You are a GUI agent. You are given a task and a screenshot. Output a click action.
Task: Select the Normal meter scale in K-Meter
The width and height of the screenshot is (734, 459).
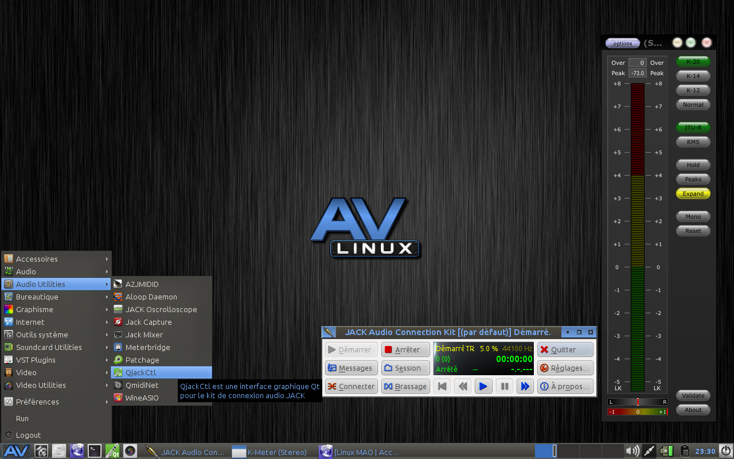pos(693,104)
